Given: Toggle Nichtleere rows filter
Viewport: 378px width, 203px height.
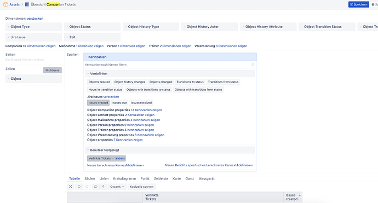Looking at the screenshot, I should click(x=52, y=70).
